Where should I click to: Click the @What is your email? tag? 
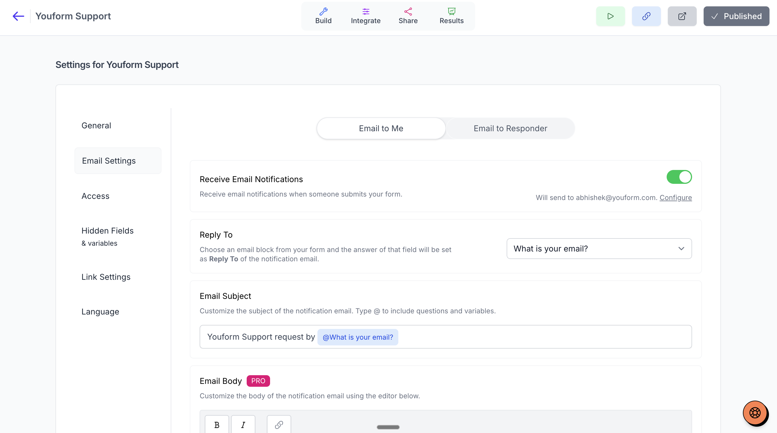click(357, 337)
